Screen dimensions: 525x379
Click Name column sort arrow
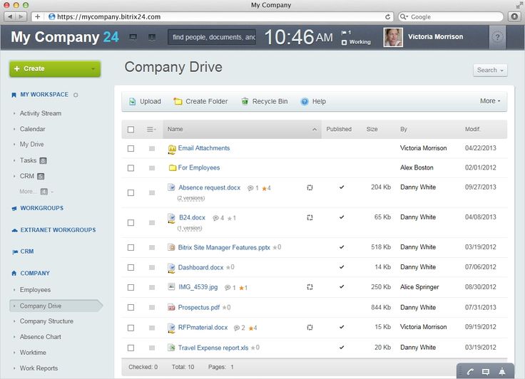315,130
